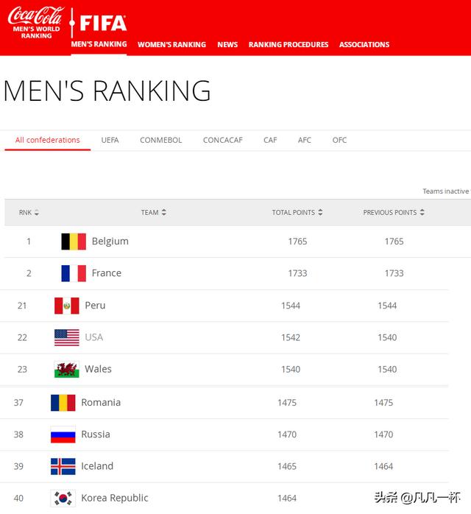The width and height of the screenshot is (471, 514).
Task: Switch to the UEFA confederation tab
Action: (110, 140)
